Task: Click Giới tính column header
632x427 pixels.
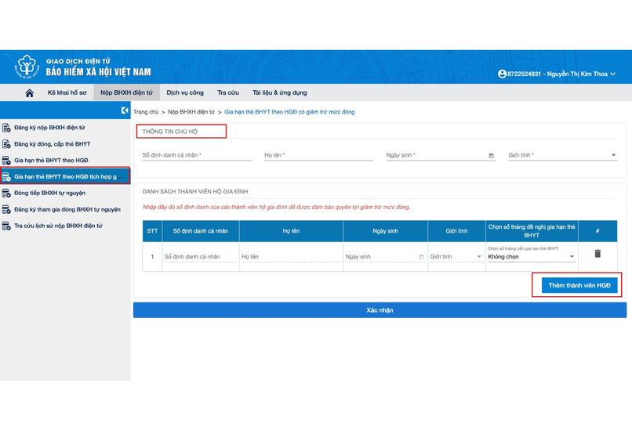Action: [456, 231]
